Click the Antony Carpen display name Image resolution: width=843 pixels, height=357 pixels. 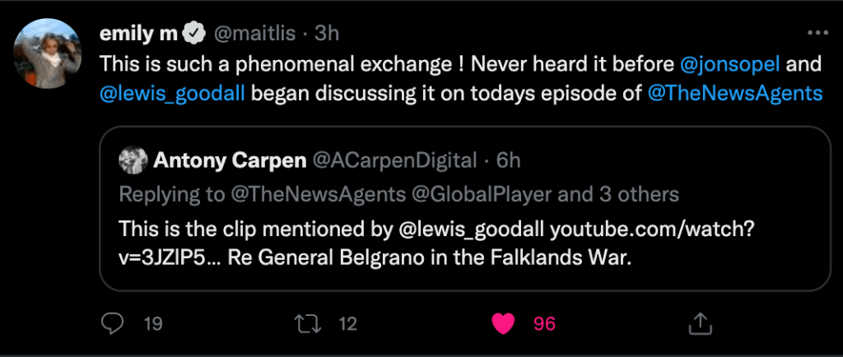227,160
